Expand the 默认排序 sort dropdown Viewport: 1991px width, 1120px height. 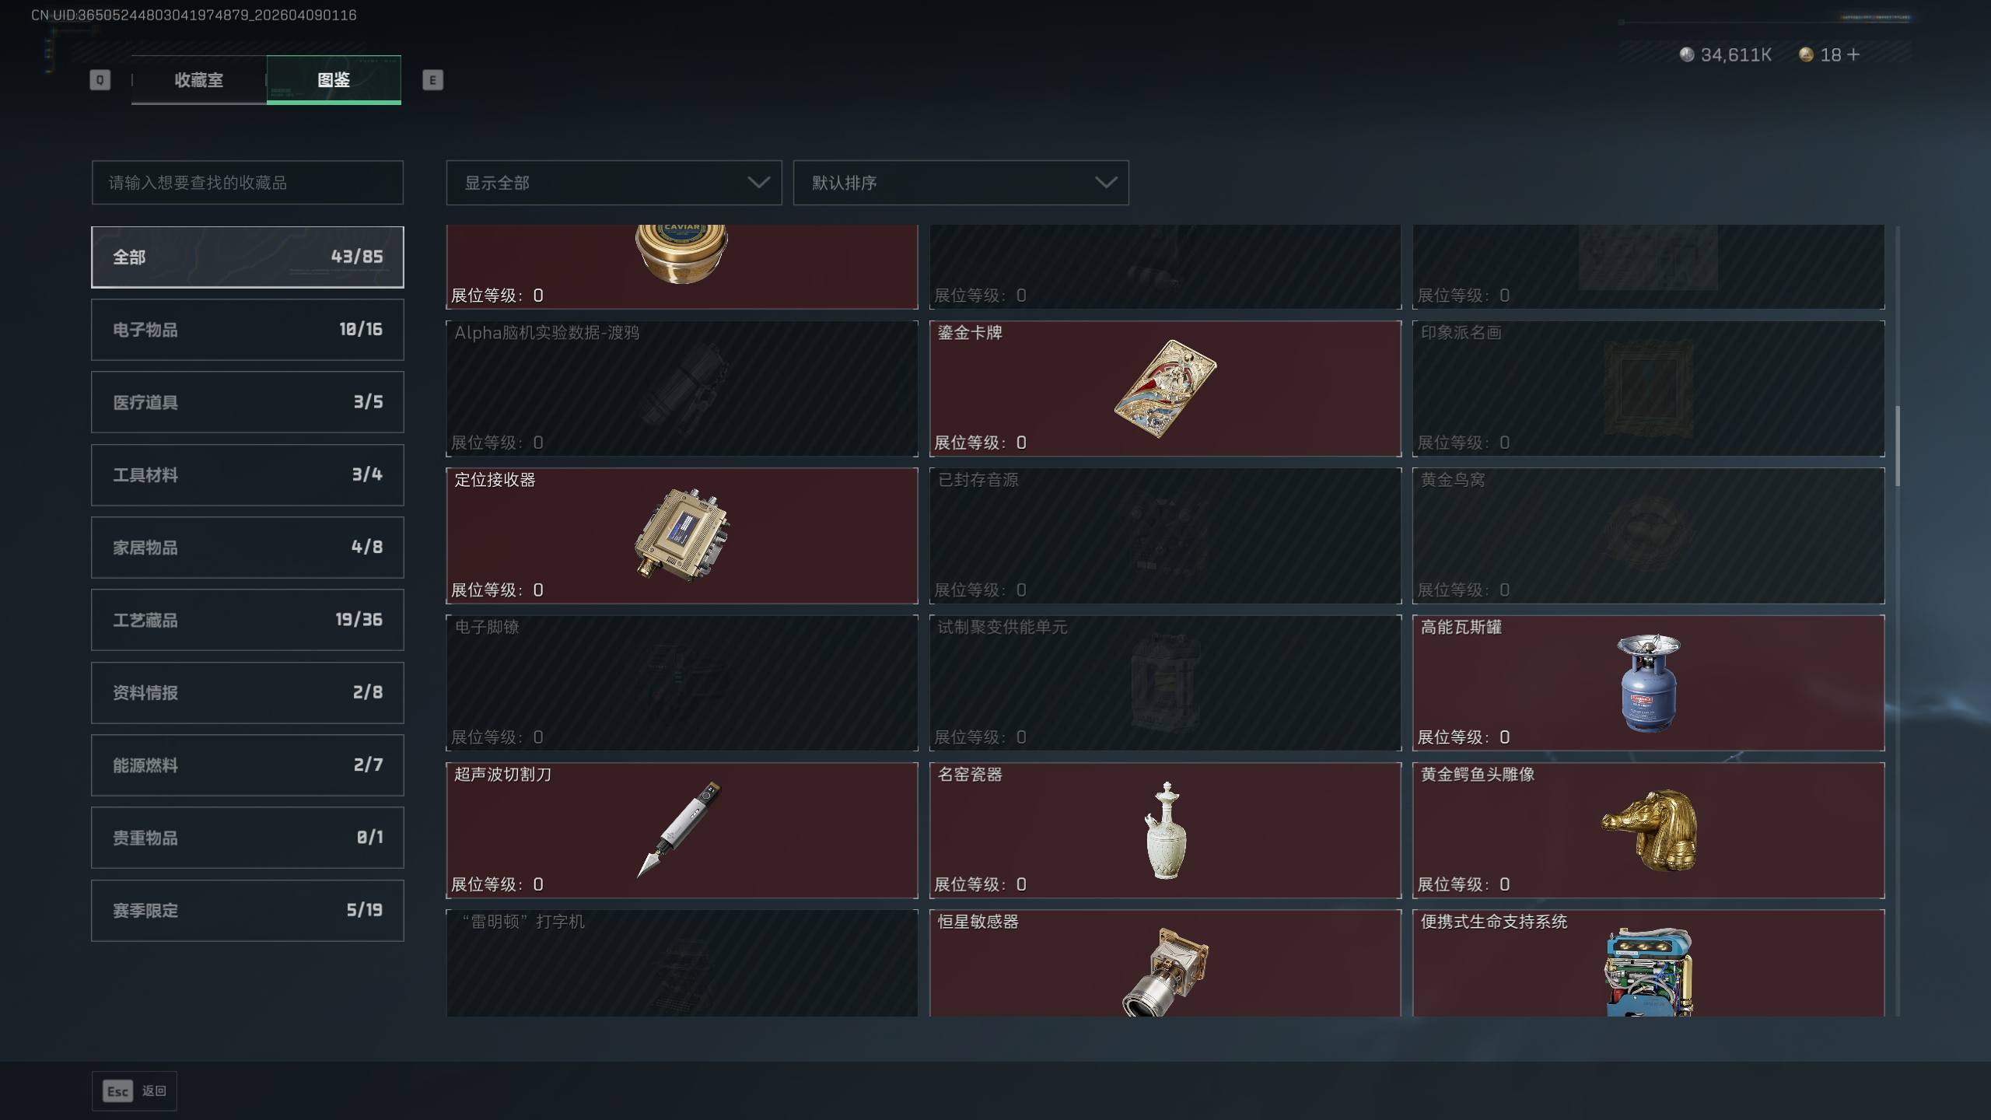[x=961, y=183]
